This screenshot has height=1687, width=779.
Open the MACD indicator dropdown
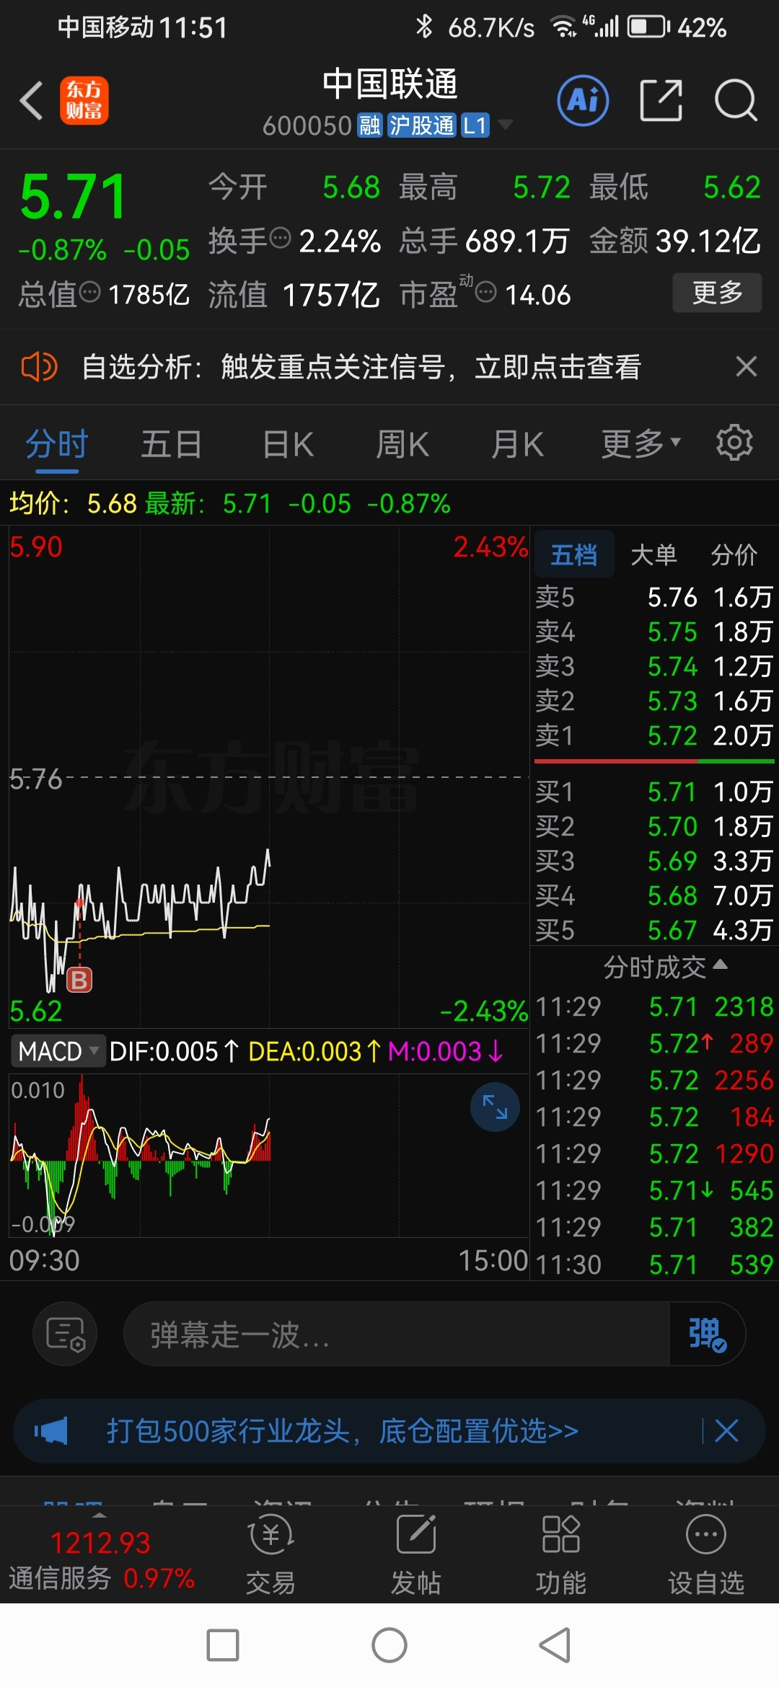(x=58, y=1051)
